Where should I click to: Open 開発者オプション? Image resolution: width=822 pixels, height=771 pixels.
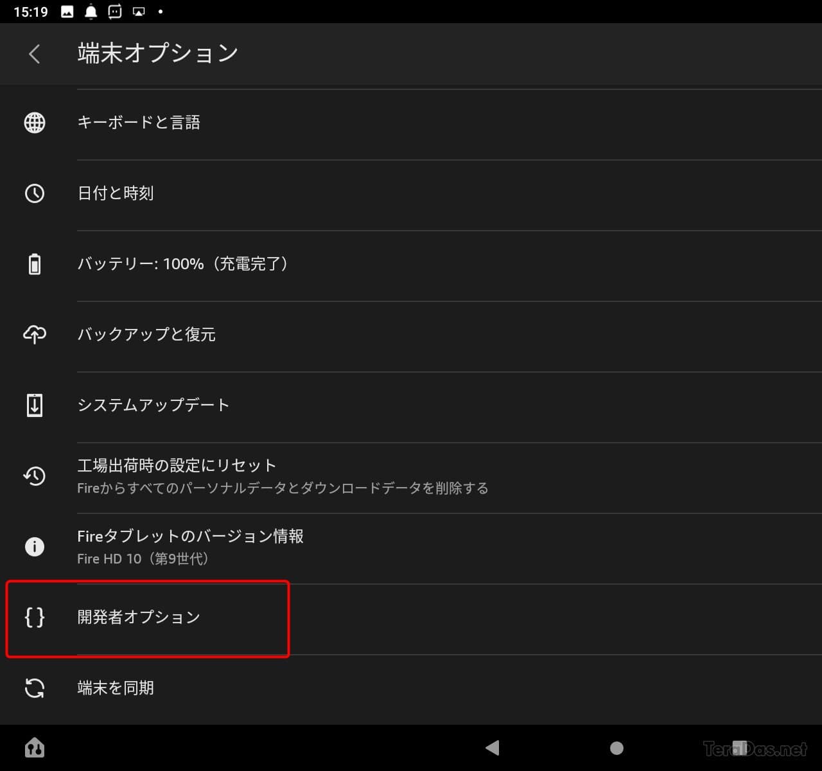[411, 617]
